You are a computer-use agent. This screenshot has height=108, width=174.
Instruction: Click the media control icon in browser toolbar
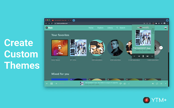(161, 23)
